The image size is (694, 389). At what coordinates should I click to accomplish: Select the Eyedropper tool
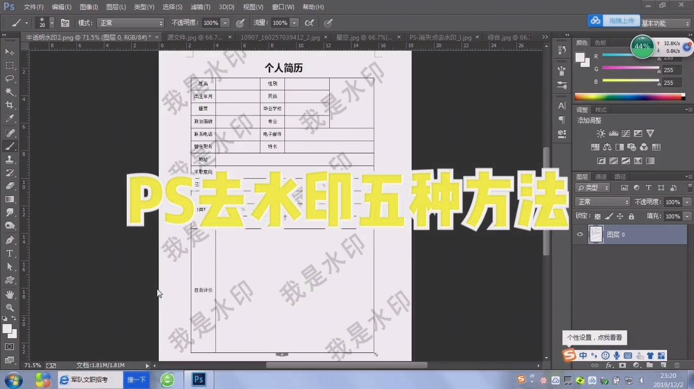tap(10, 119)
